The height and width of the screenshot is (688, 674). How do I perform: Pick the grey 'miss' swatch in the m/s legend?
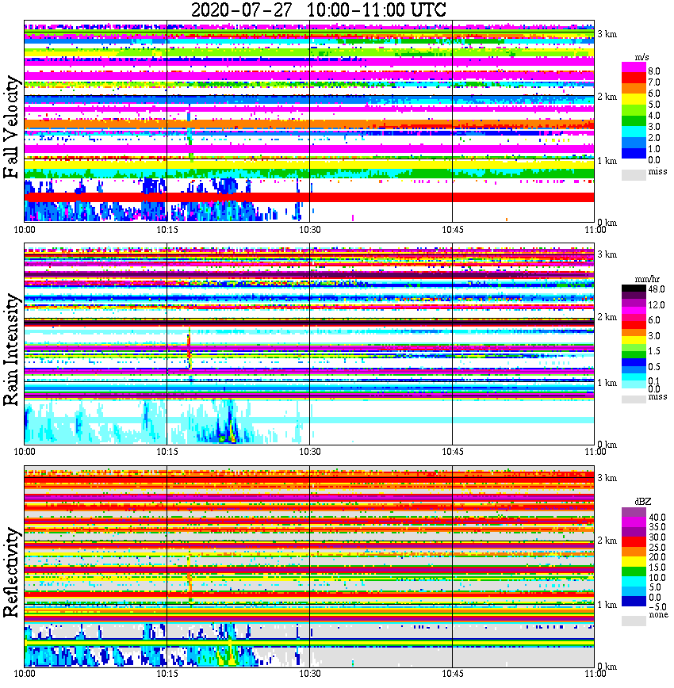634,174
